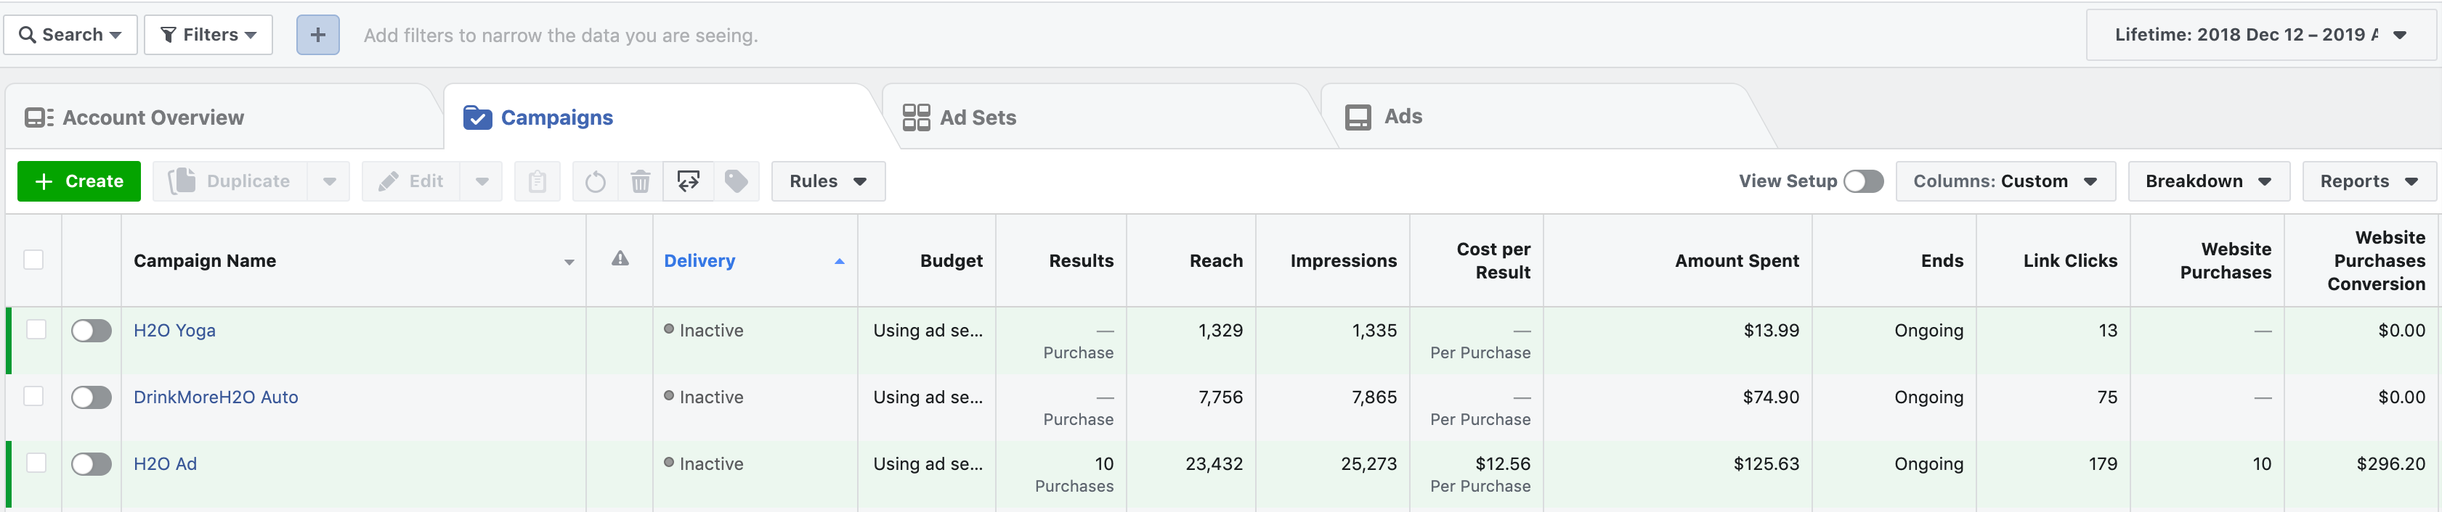Enable the View Setup toggle
Viewport: 2442px width, 512px height.
click(x=1863, y=181)
